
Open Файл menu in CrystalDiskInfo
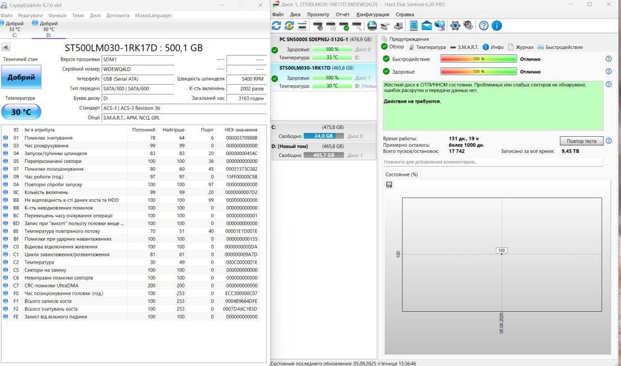coord(7,15)
